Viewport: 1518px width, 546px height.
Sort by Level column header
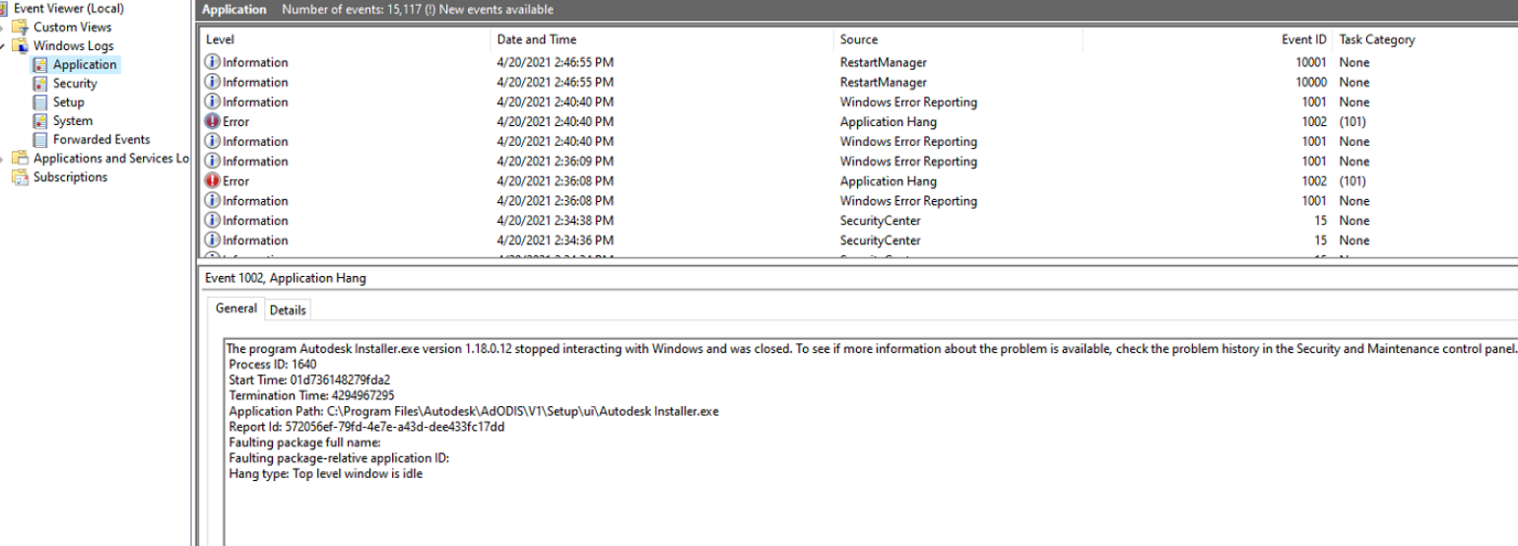pos(345,39)
